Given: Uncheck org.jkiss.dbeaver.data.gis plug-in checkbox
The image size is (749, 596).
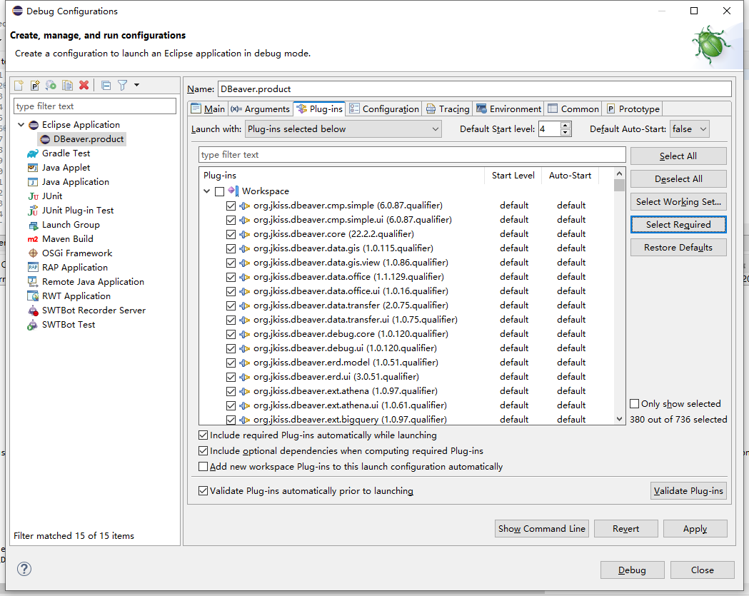Looking at the screenshot, I should click(x=231, y=249).
